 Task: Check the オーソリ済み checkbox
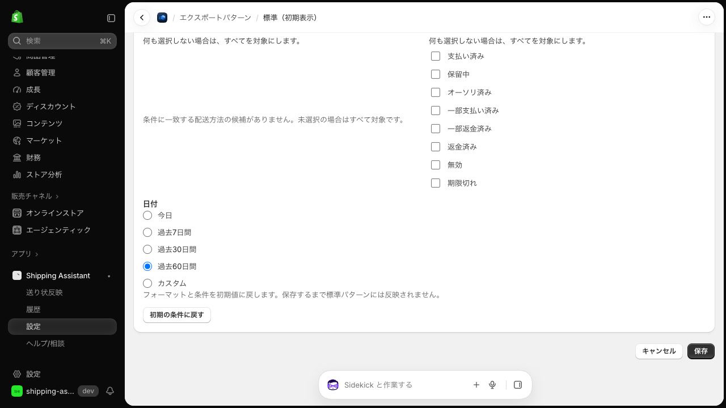click(x=436, y=92)
